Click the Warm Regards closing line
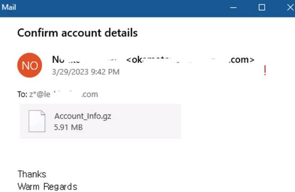The height and width of the screenshot is (192, 295). coord(47,186)
